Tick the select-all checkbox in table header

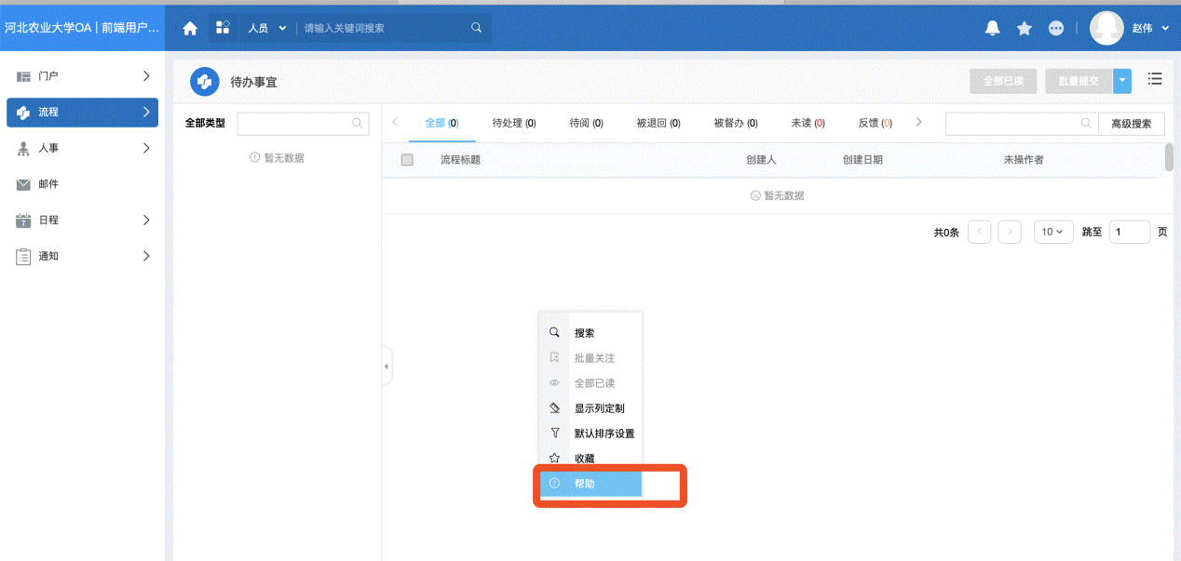click(407, 160)
